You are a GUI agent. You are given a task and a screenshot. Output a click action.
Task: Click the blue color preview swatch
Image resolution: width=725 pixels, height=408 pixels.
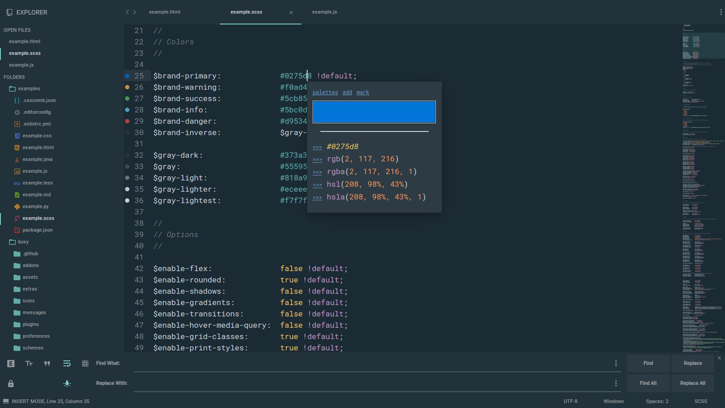point(374,112)
